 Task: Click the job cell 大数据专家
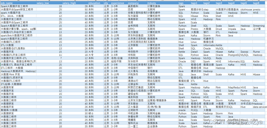pos(18,87)
